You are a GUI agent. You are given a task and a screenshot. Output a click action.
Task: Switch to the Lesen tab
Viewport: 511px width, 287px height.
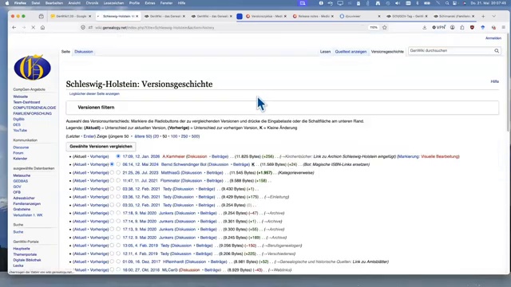click(x=325, y=52)
